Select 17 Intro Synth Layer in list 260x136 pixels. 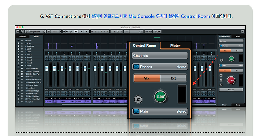[x=32, y=91]
